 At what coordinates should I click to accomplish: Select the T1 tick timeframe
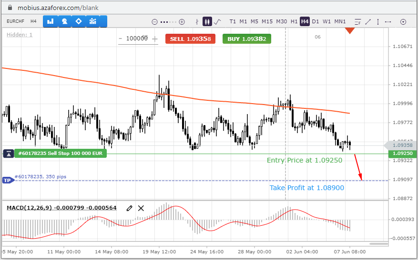coord(233,21)
